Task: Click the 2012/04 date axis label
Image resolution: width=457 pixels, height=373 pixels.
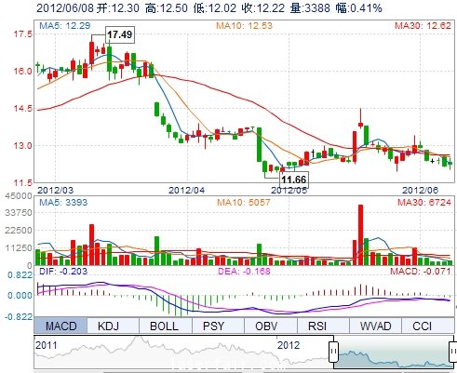Action: coord(186,190)
